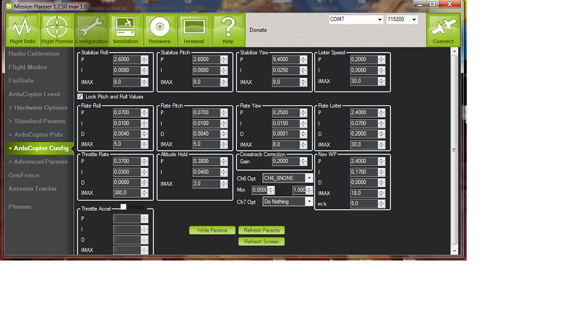Open the Help question mark
Image resolution: width=578 pixels, height=324 pixels.
click(x=228, y=30)
